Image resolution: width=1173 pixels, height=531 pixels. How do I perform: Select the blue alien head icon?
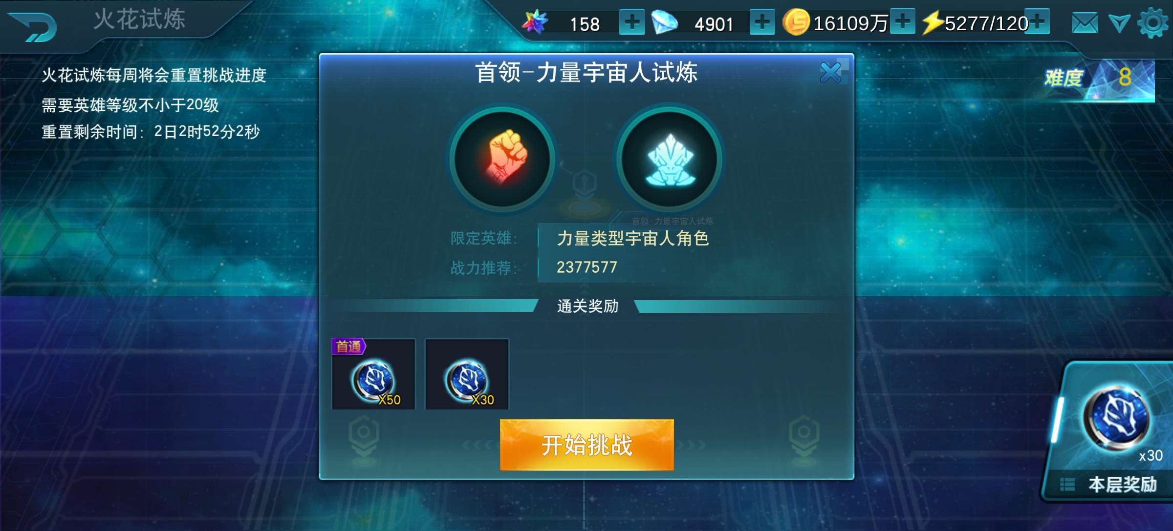[670, 159]
